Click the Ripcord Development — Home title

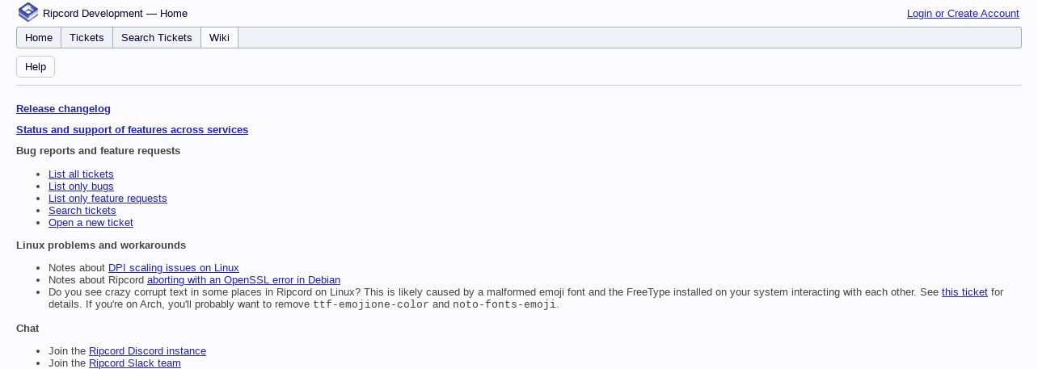(x=115, y=14)
